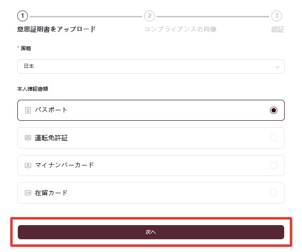Click step 3 circle in the progress bar

[276, 16]
